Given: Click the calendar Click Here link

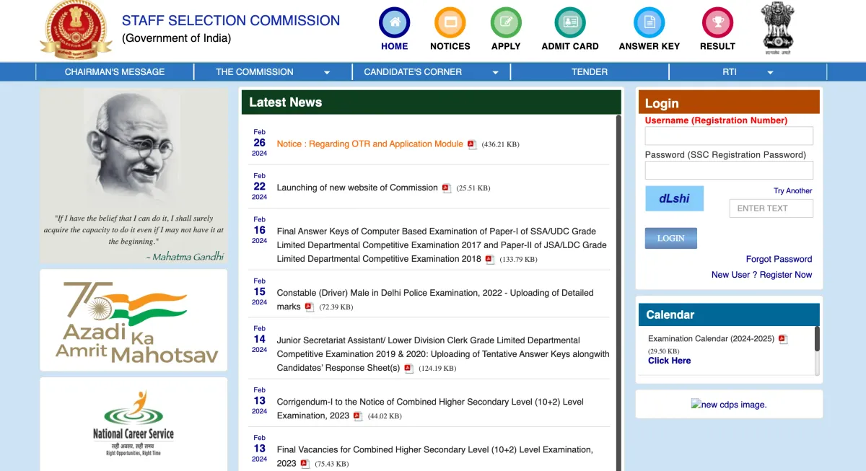Looking at the screenshot, I should (x=669, y=361).
